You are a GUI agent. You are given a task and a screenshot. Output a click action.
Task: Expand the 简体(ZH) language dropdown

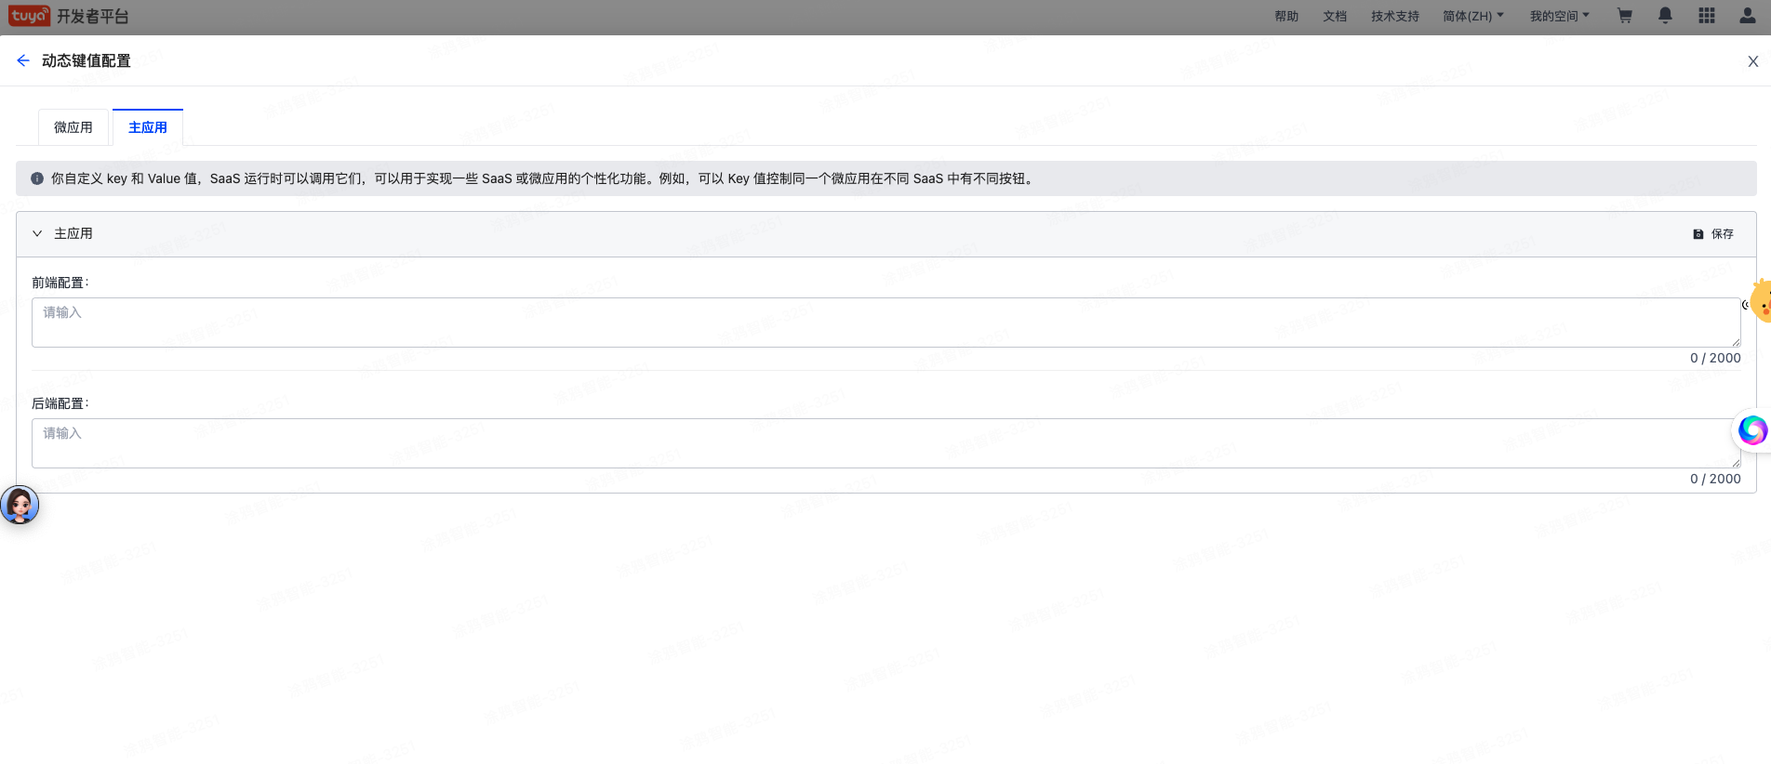pyautogui.click(x=1472, y=16)
